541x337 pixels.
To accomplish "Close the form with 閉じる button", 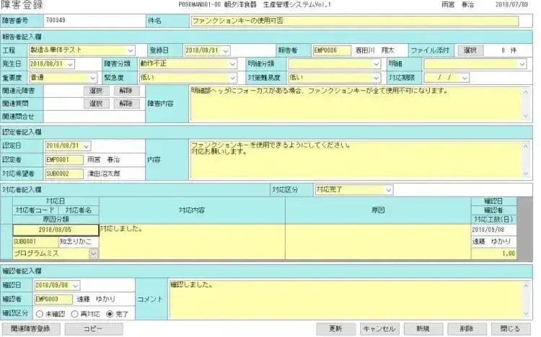I will [509, 329].
